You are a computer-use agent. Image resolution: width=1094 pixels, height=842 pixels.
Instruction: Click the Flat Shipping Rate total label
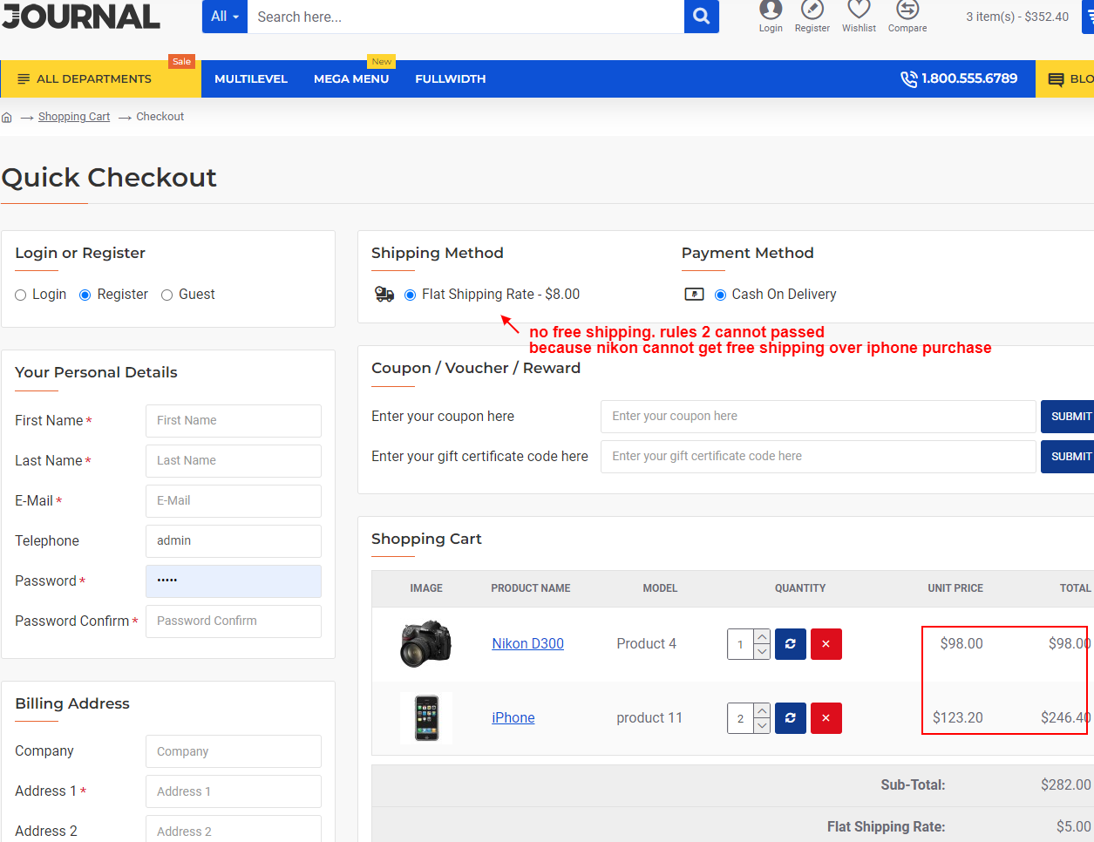coord(886,827)
